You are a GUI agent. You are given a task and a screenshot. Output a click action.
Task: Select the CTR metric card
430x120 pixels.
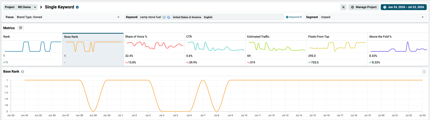pos(215,49)
